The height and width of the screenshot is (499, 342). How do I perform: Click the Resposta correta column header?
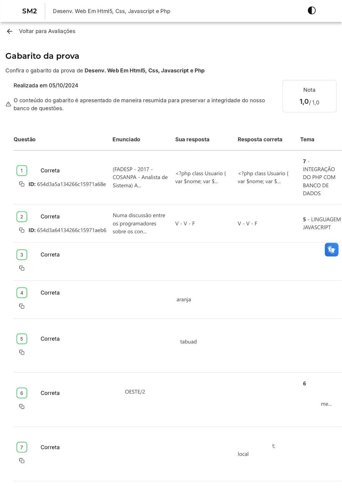(260, 139)
